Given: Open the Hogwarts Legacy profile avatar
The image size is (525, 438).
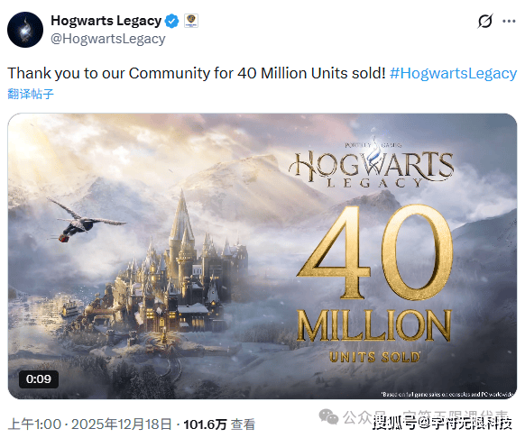Looking at the screenshot, I should [25, 30].
